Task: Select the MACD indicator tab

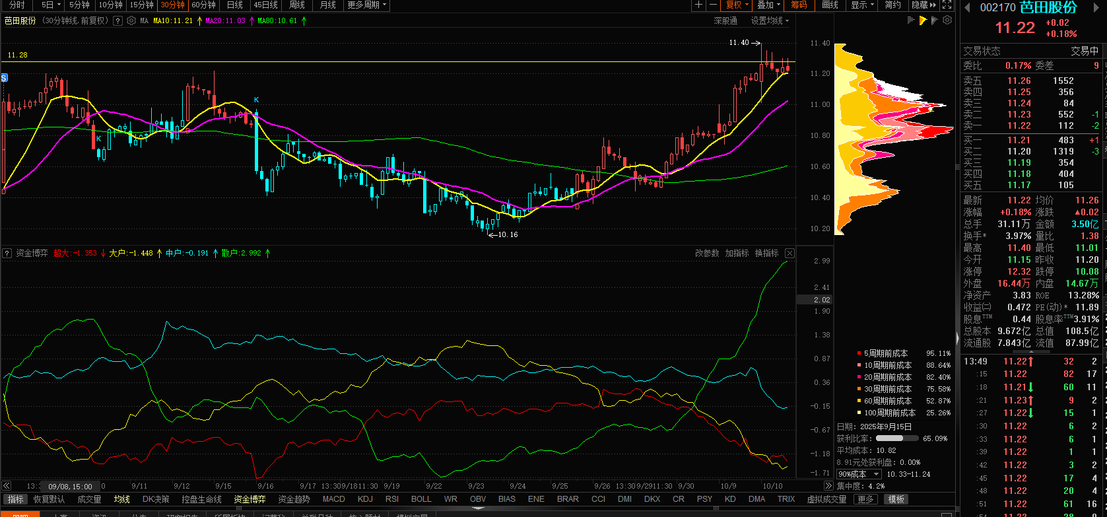Action: [x=333, y=499]
